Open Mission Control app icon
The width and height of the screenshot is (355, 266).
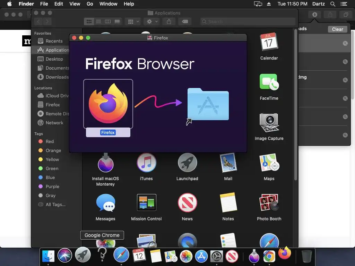click(x=147, y=202)
